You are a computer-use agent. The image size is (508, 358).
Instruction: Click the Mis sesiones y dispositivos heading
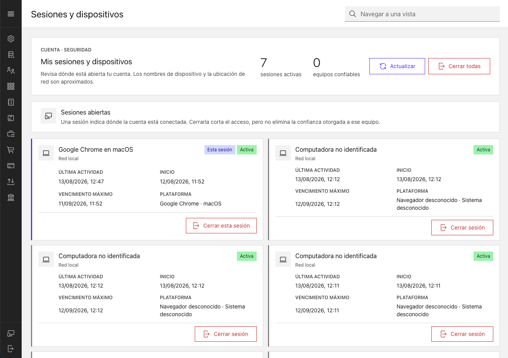[86, 62]
